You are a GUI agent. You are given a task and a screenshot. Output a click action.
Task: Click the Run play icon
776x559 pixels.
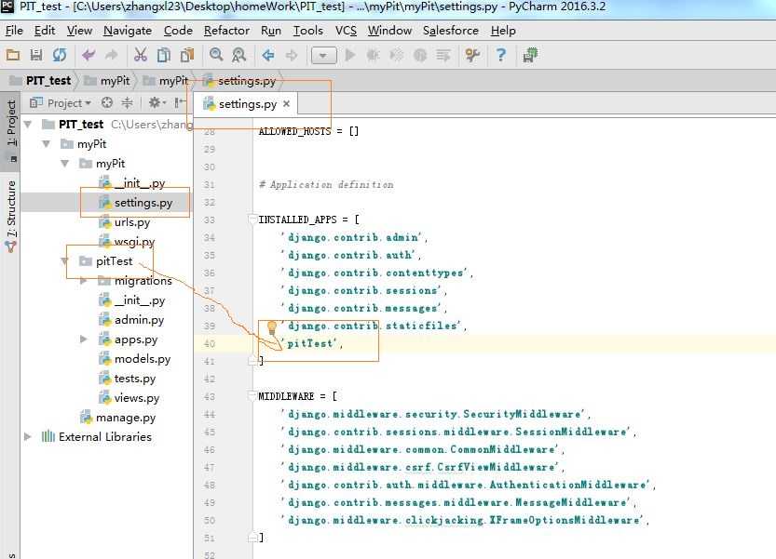click(x=350, y=55)
